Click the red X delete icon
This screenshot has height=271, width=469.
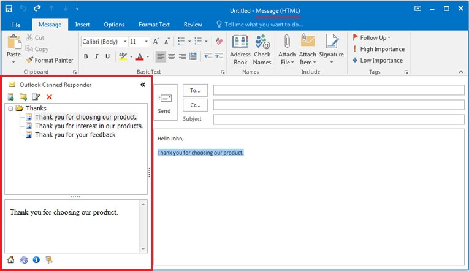50,97
